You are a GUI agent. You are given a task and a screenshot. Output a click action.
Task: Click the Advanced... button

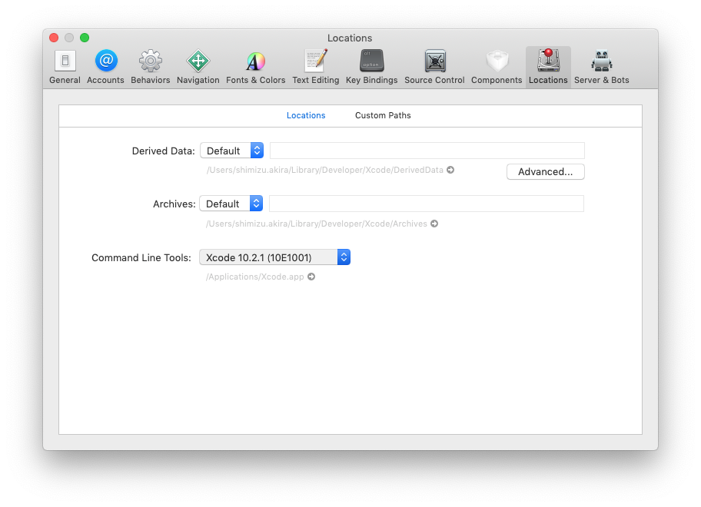(546, 171)
